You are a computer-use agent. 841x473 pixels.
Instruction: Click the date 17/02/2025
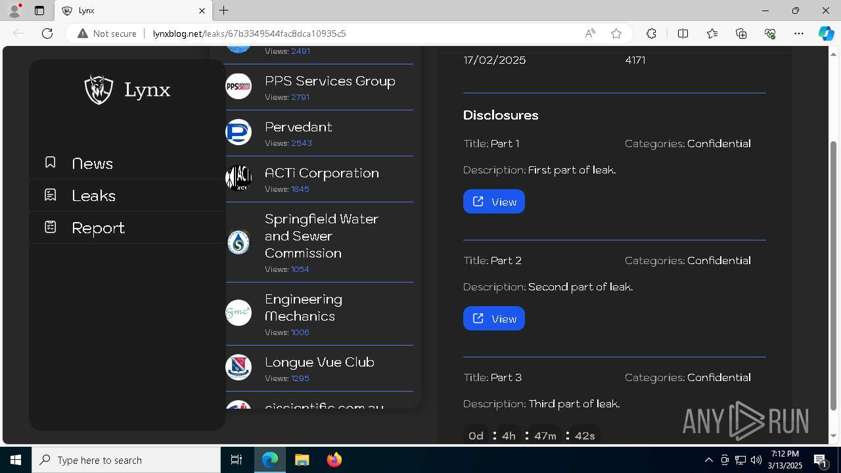[x=495, y=60]
